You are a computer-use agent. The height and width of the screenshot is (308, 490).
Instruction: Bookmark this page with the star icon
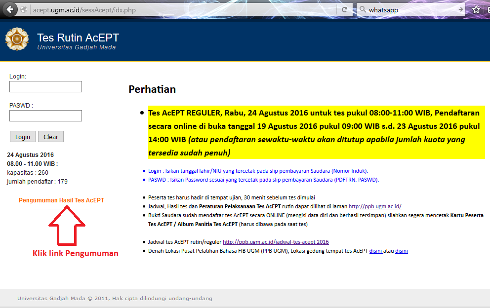click(x=476, y=10)
